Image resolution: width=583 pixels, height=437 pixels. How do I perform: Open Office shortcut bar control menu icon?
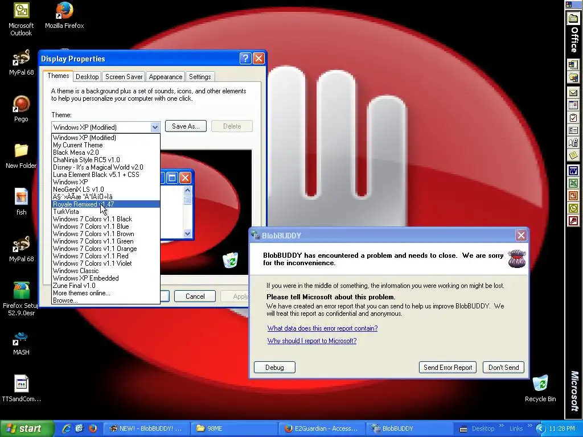pos(569,5)
